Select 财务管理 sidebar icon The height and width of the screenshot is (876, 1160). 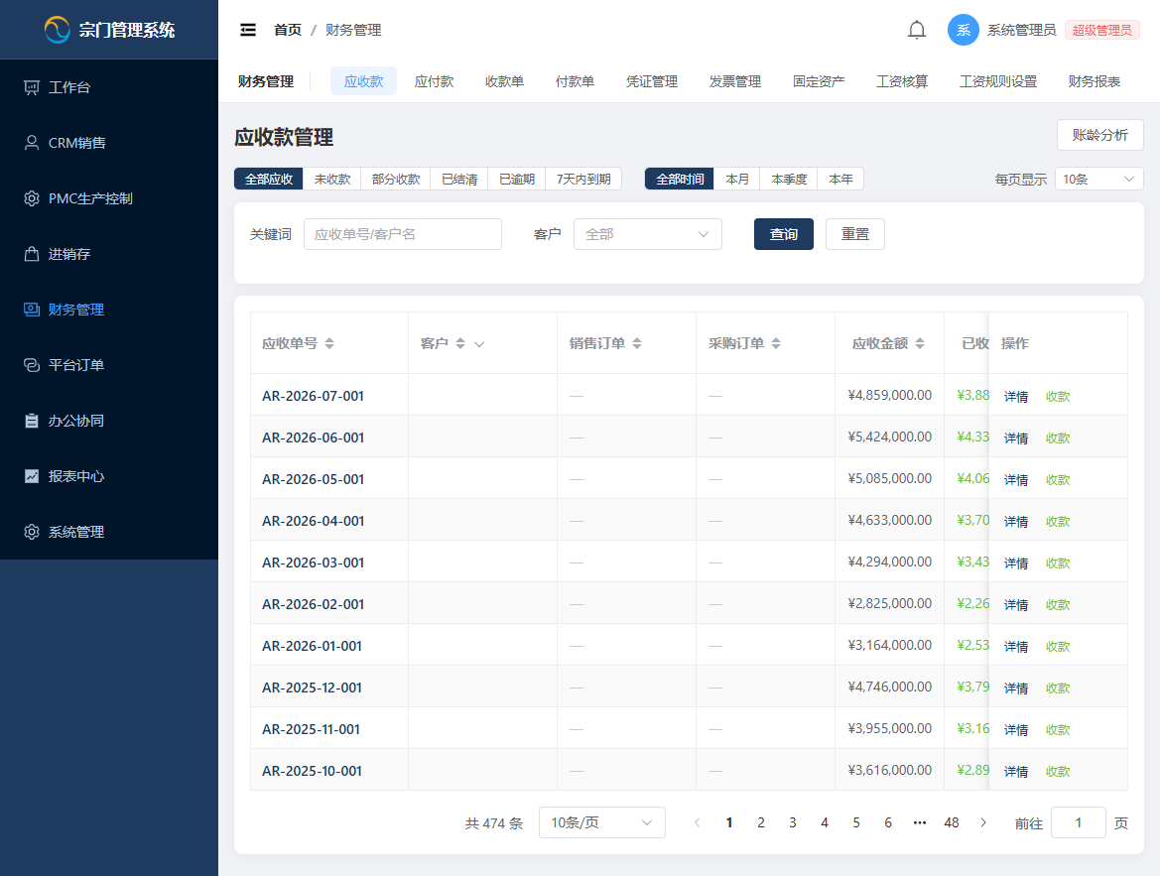(x=31, y=310)
